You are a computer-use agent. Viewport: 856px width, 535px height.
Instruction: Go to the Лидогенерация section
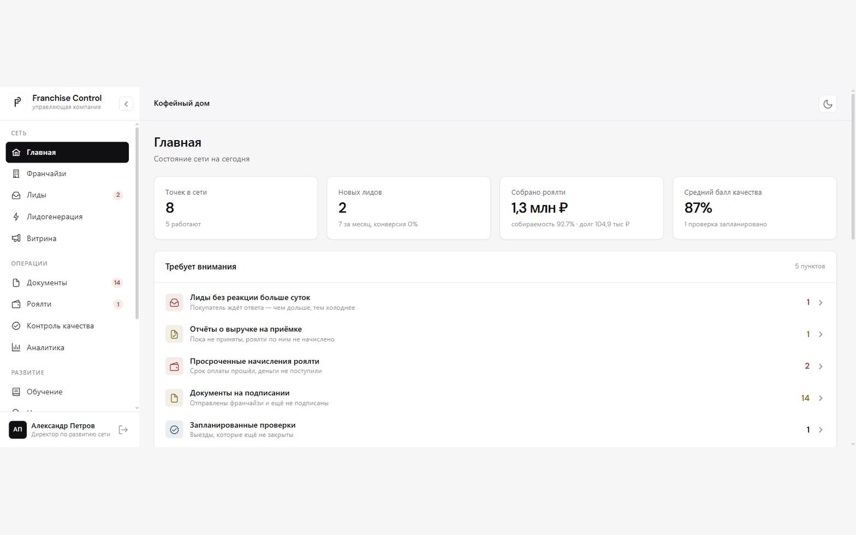(67, 217)
